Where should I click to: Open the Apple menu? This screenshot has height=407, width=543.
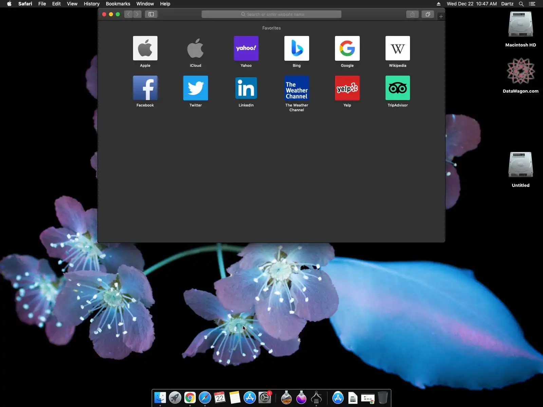tap(10, 4)
